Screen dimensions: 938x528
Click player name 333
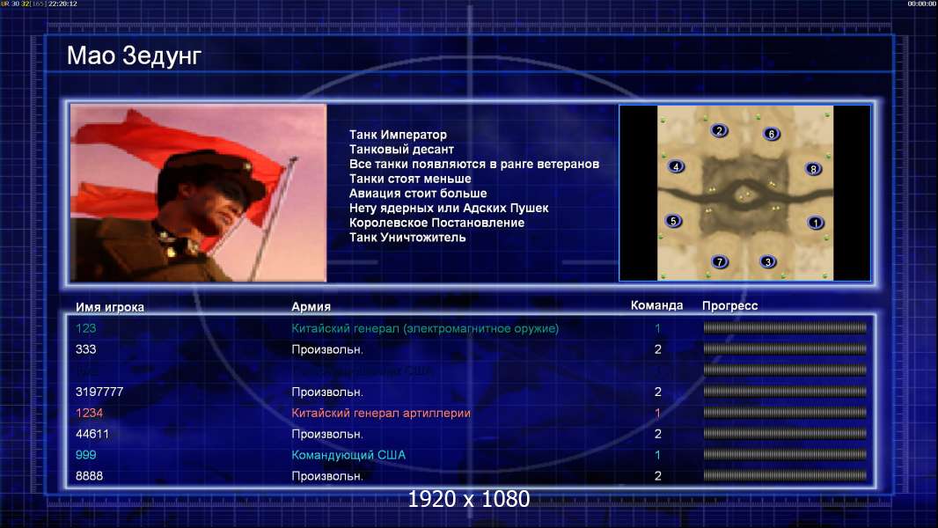[x=85, y=349]
